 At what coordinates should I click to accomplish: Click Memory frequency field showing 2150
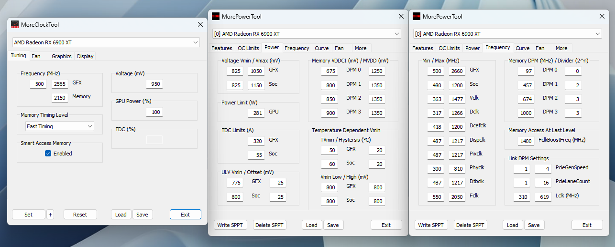click(x=60, y=98)
